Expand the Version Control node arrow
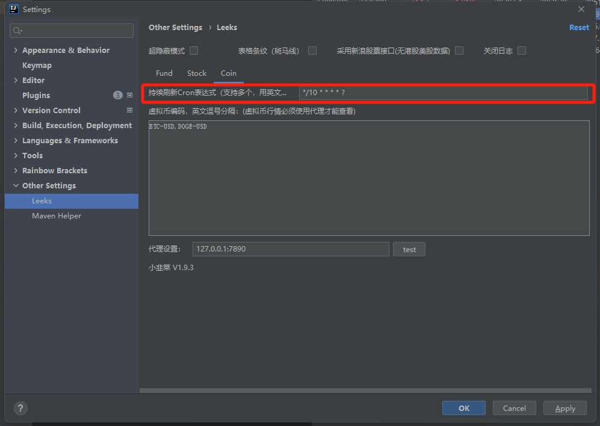 [16, 110]
